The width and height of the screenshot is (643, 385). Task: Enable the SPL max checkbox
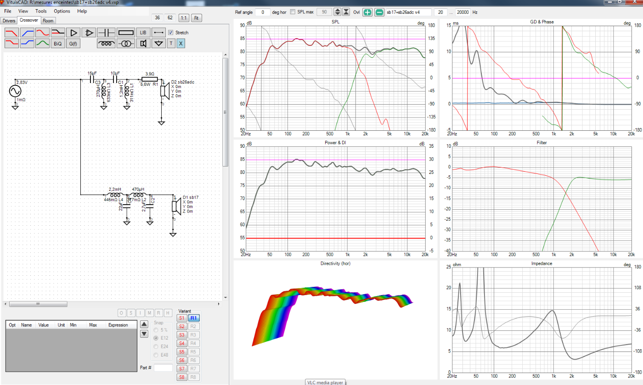tap(293, 12)
